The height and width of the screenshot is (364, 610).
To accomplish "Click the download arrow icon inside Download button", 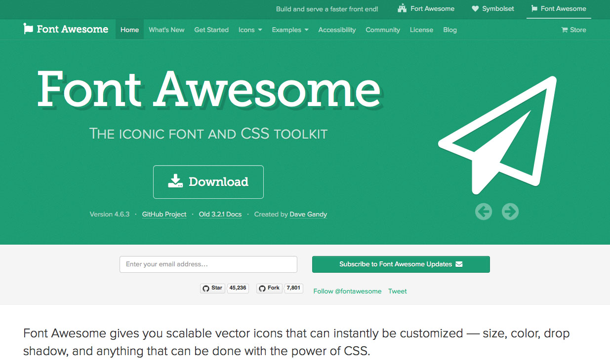I will pos(175,181).
